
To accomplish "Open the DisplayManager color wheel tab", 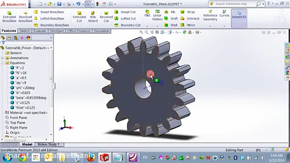I will 28,38.
